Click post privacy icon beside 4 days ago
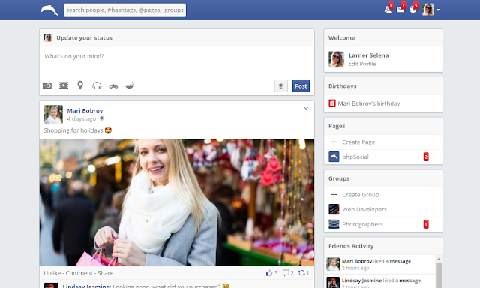This screenshot has height=288, width=480. coord(102,118)
